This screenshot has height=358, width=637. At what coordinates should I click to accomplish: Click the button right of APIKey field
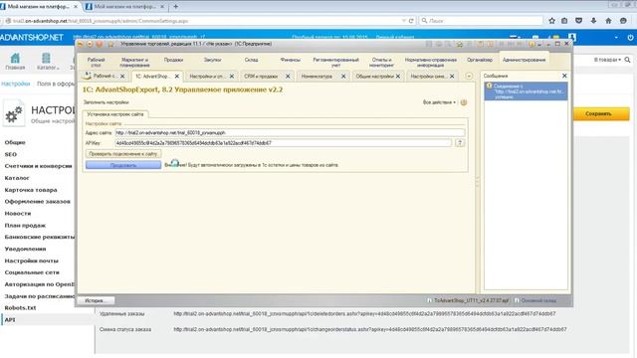(460, 143)
